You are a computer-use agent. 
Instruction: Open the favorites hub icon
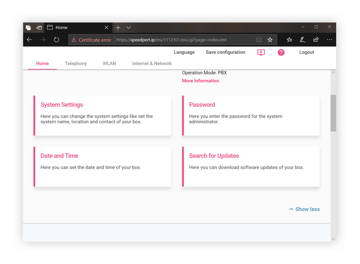point(289,40)
